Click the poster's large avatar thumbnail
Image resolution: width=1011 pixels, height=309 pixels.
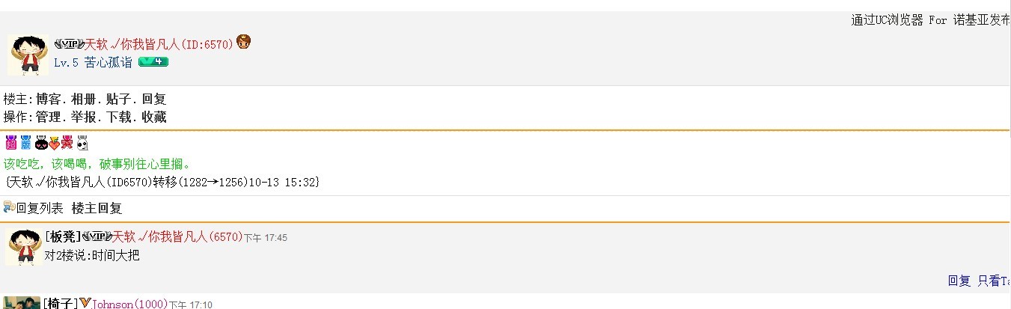28,55
